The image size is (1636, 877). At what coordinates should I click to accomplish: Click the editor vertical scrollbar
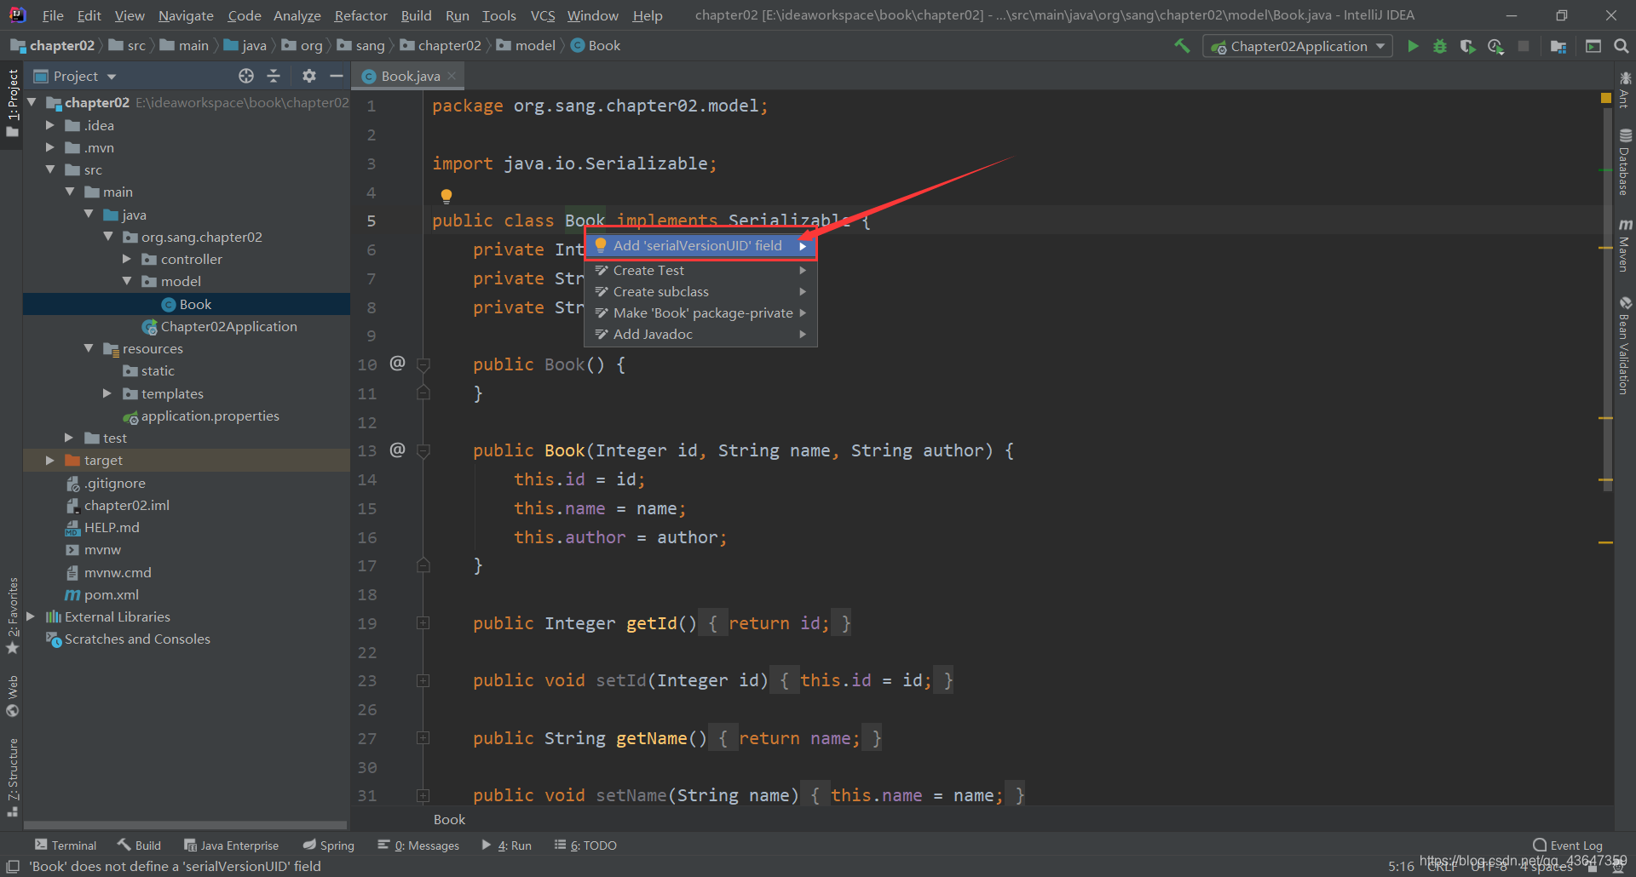click(1607, 298)
